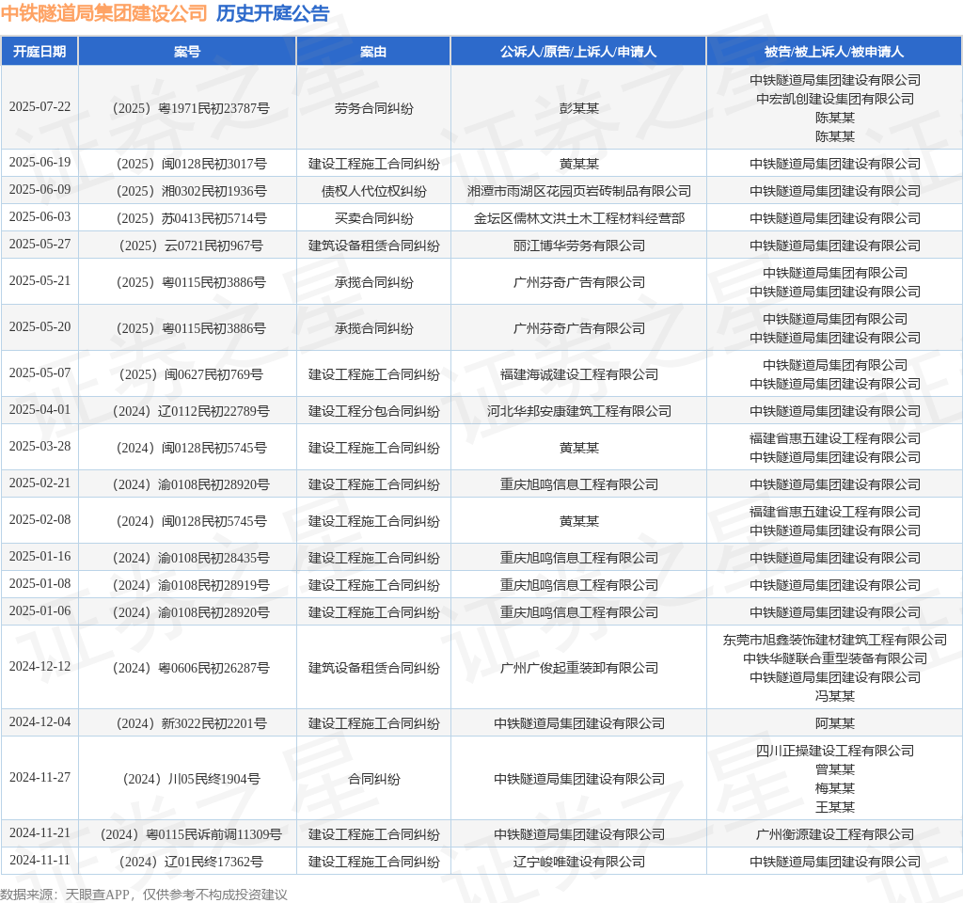Image resolution: width=963 pixels, height=903 pixels.
Task: Select defendant 阿某某
Action: [835, 723]
